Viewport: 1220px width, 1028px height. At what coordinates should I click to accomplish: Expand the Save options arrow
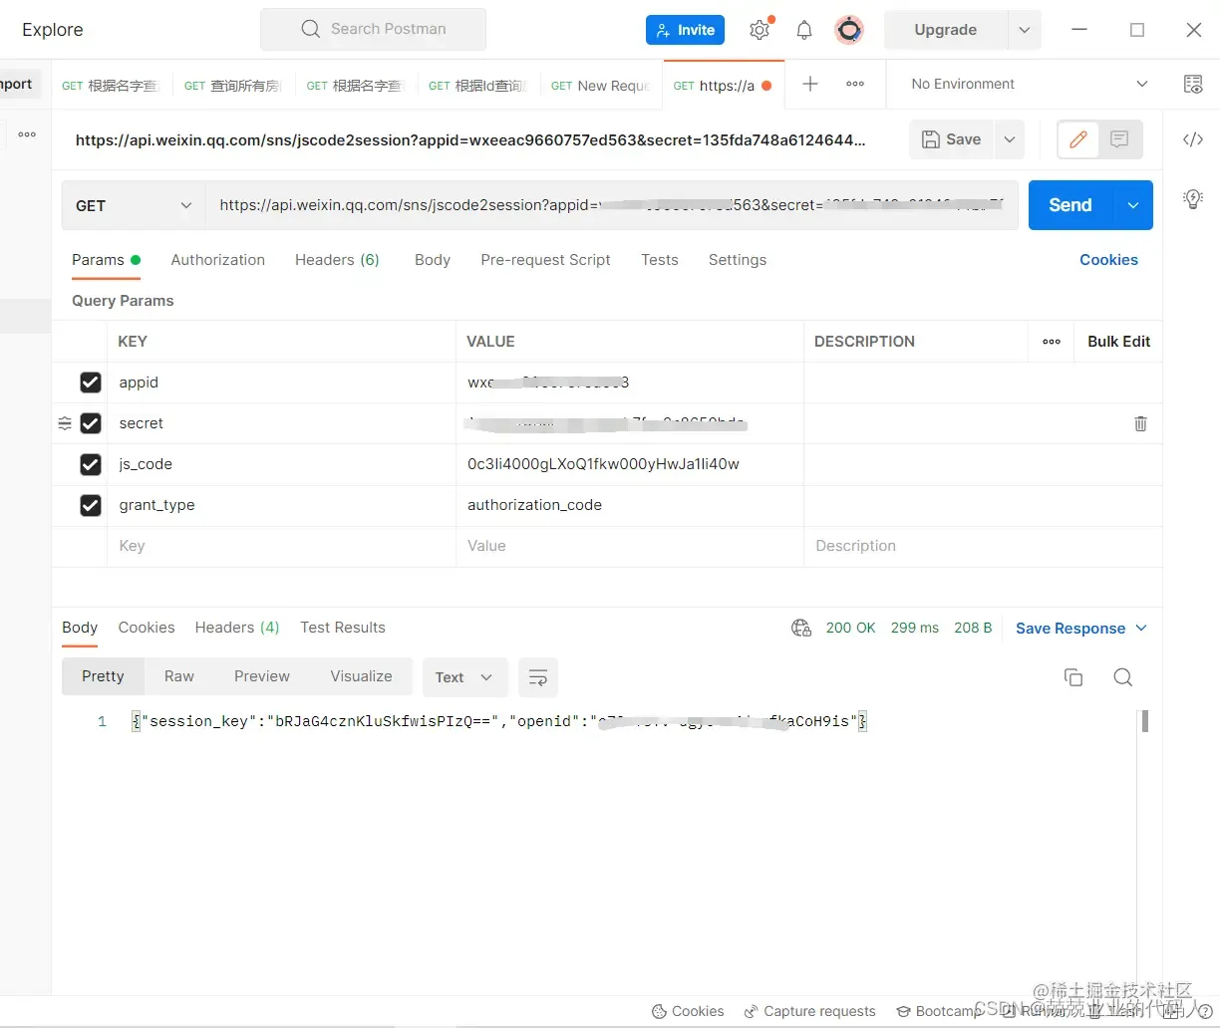[x=1010, y=139]
